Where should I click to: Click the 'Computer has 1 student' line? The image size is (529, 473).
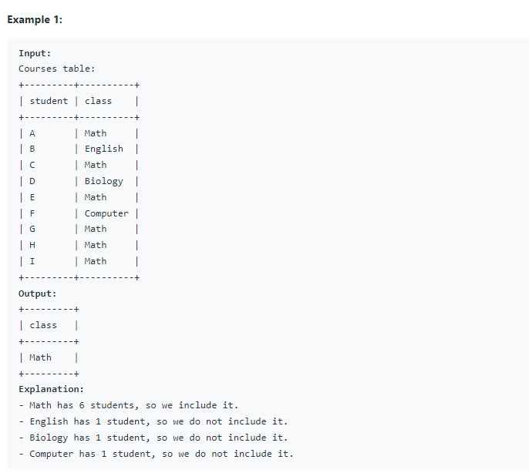click(156, 454)
